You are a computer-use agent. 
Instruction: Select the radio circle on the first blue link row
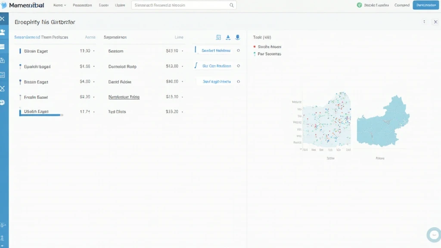pos(239,51)
